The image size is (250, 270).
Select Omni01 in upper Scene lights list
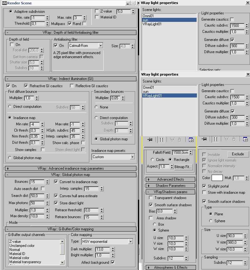point(169,16)
